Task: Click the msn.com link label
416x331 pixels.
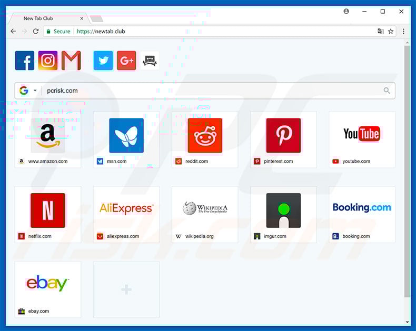Action: click(116, 161)
